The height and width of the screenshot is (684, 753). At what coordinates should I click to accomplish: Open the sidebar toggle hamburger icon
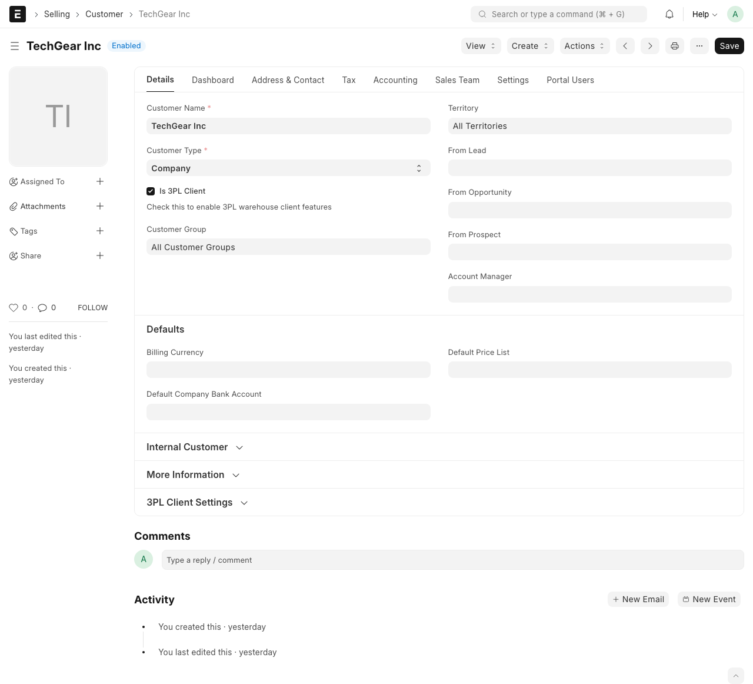pyautogui.click(x=15, y=45)
